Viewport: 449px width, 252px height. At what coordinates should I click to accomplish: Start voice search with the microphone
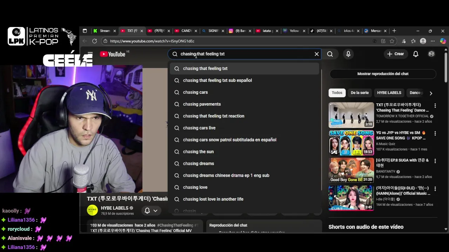(348, 54)
